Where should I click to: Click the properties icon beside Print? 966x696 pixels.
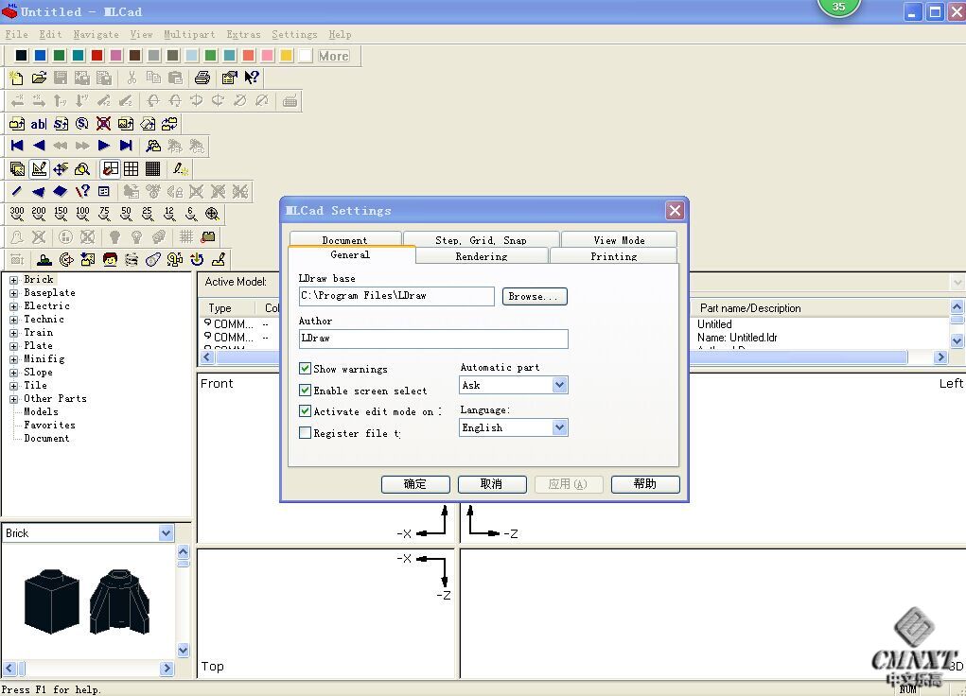click(x=229, y=78)
